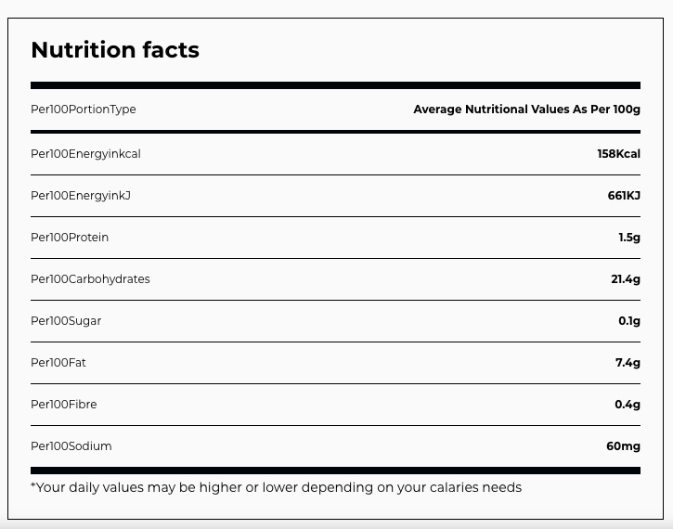Click the 0.1g sugar value

pyautogui.click(x=629, y=321)
